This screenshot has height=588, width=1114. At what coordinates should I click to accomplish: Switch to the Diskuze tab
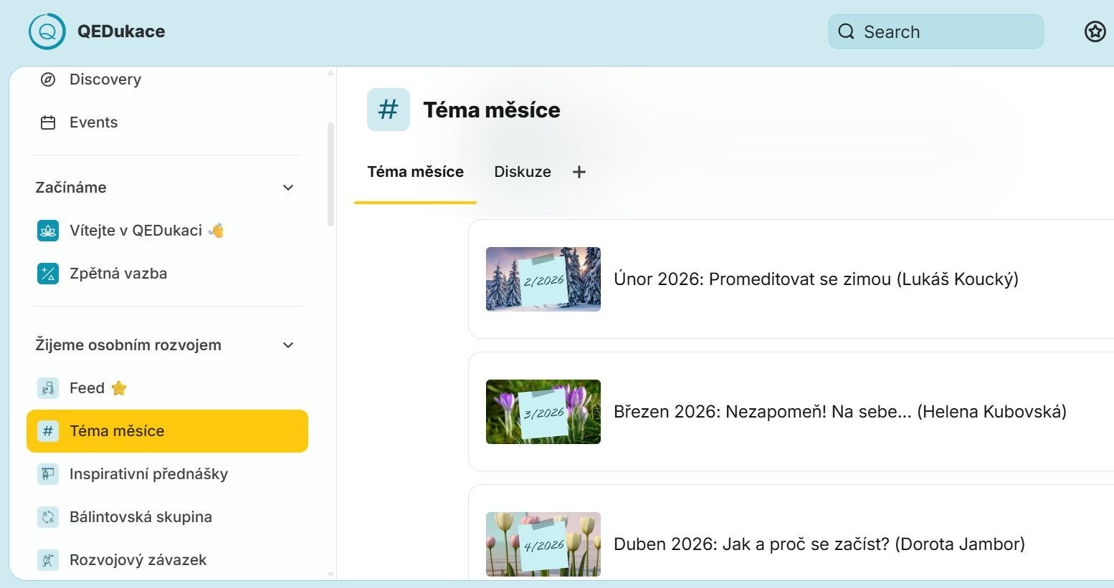coord(522,172)
